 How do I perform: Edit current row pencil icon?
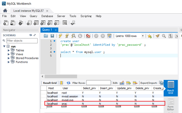point(122,83)
